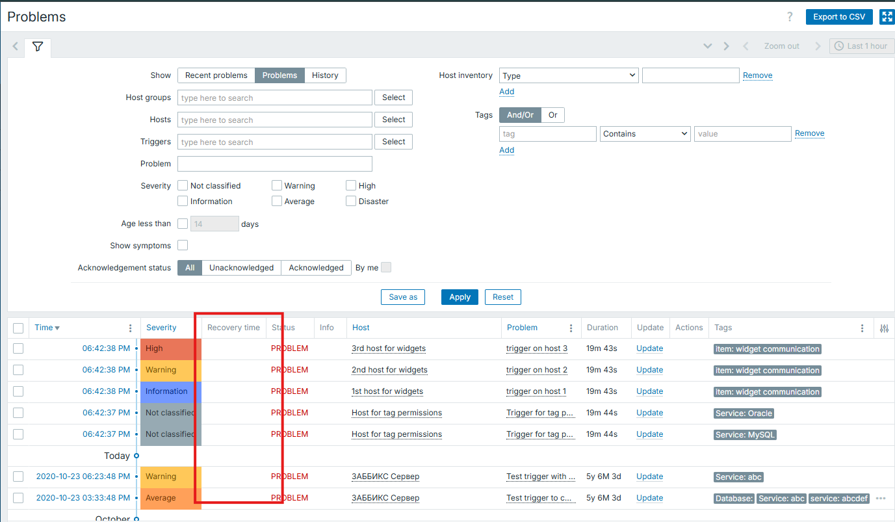Image resolution: width=895 pixels, height=522 pixels.
Task: Expand the saved filters chevron dropdown
Action: point(708,46)
